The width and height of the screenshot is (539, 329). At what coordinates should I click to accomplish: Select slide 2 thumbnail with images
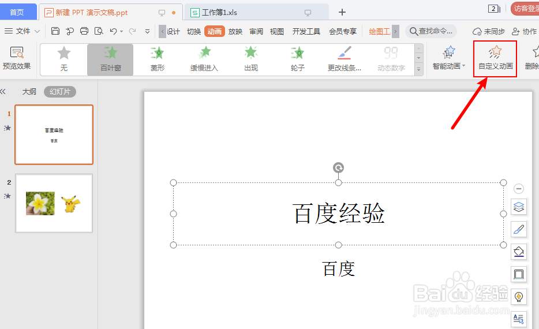(54, 203)
